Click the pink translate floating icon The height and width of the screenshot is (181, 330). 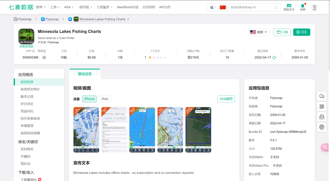click(325, 147)
